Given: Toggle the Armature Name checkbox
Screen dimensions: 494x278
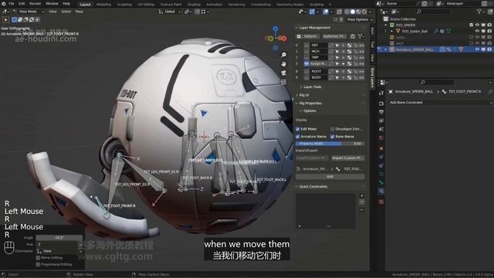Looking at the screenshot, I should coord(298,137).
